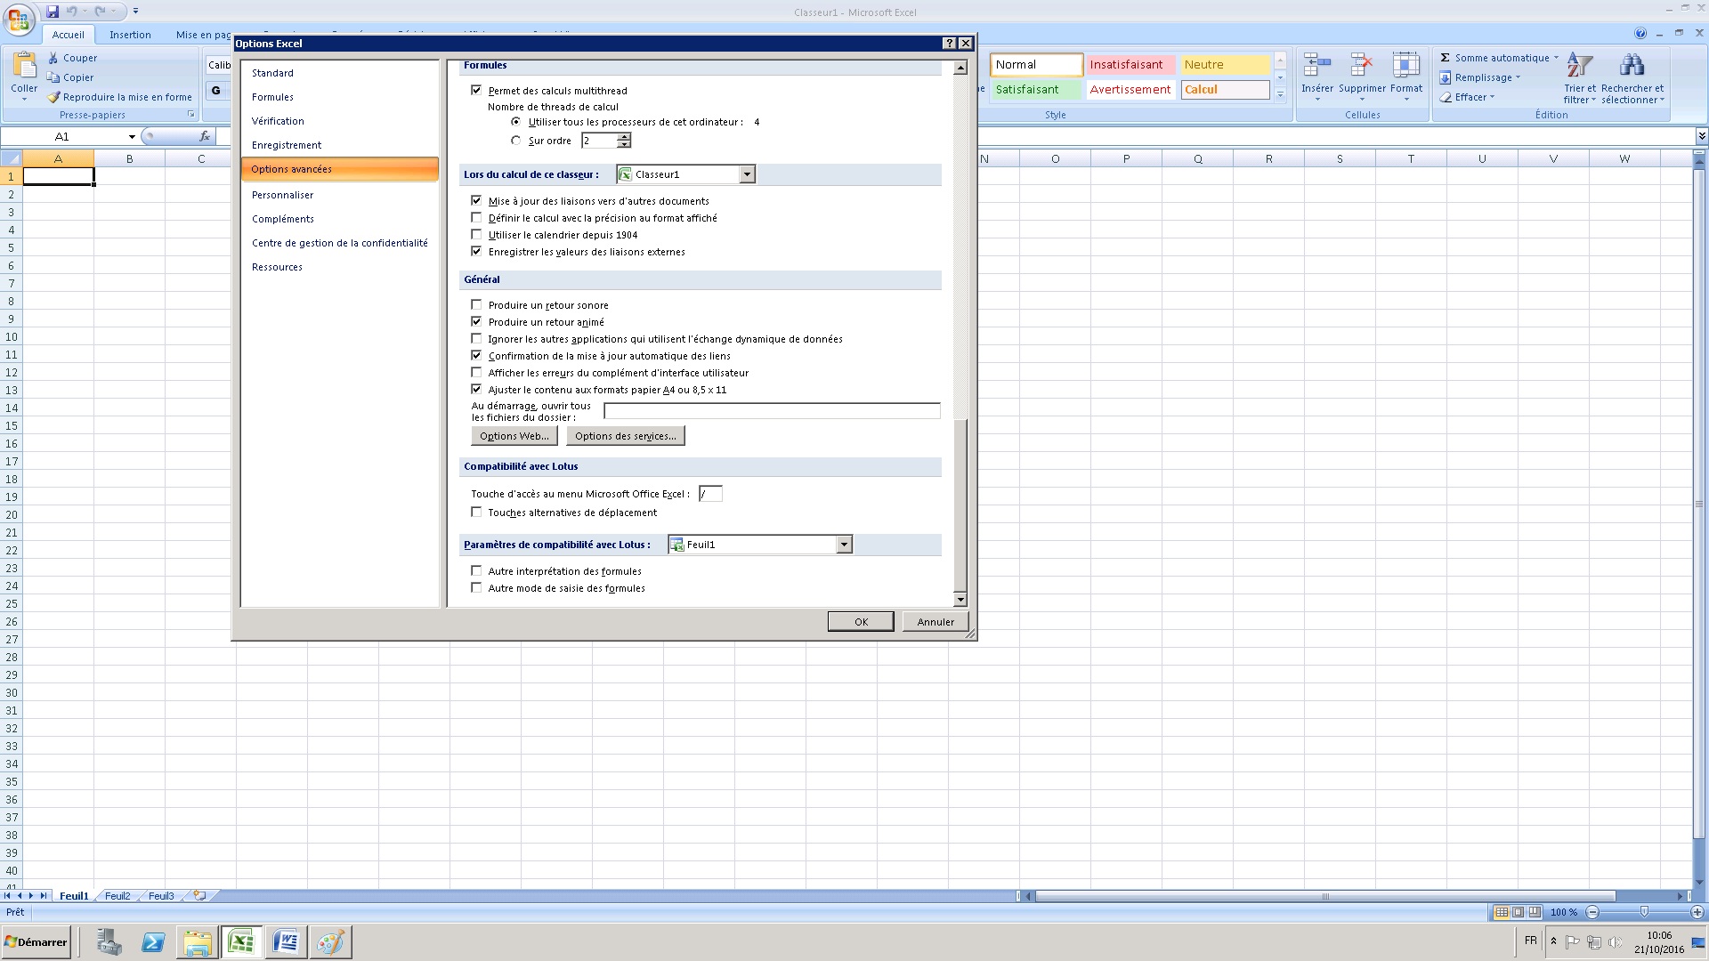Select the Sur ordre radio option
Screen dimensions: 1709x961
[516, 140]
